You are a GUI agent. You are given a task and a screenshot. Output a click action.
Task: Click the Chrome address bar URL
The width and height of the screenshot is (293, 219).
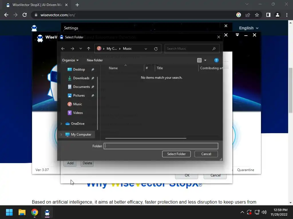coord(58,15)
